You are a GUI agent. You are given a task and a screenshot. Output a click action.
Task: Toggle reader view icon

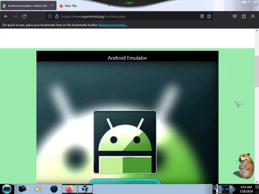202,16
